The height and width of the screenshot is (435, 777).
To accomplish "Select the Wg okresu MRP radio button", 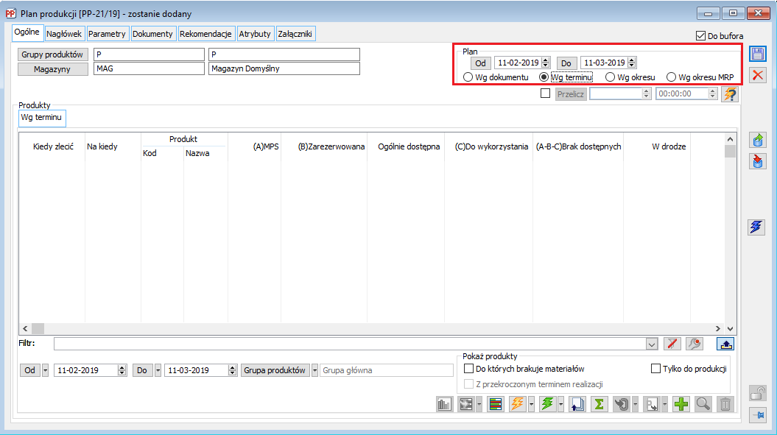I will pyautogui.click(x=671, y=77).
